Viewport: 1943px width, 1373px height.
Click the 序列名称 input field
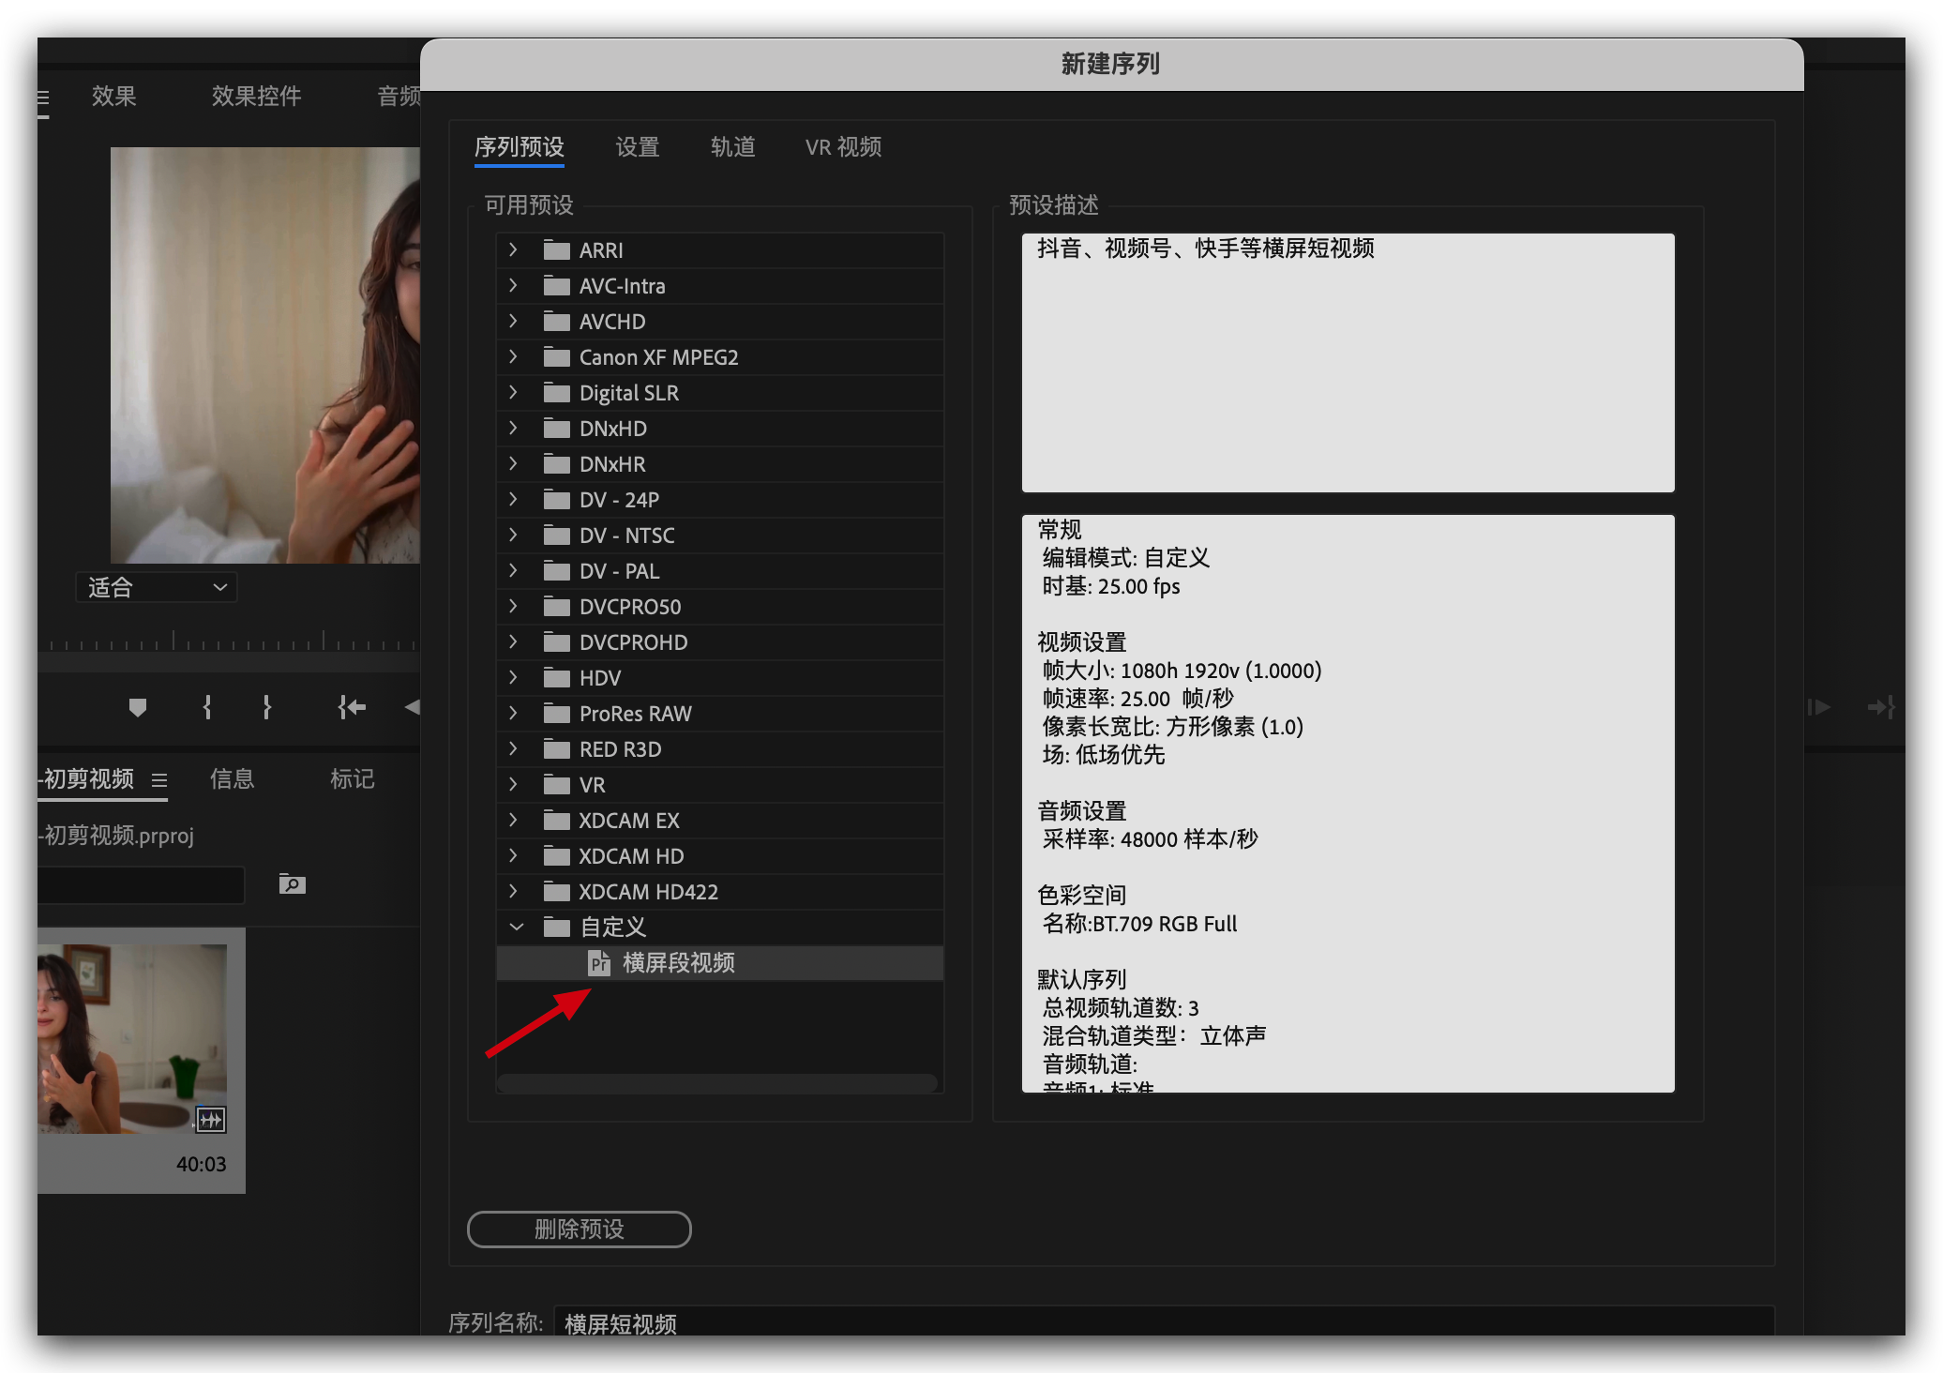click(1163, 1323)
